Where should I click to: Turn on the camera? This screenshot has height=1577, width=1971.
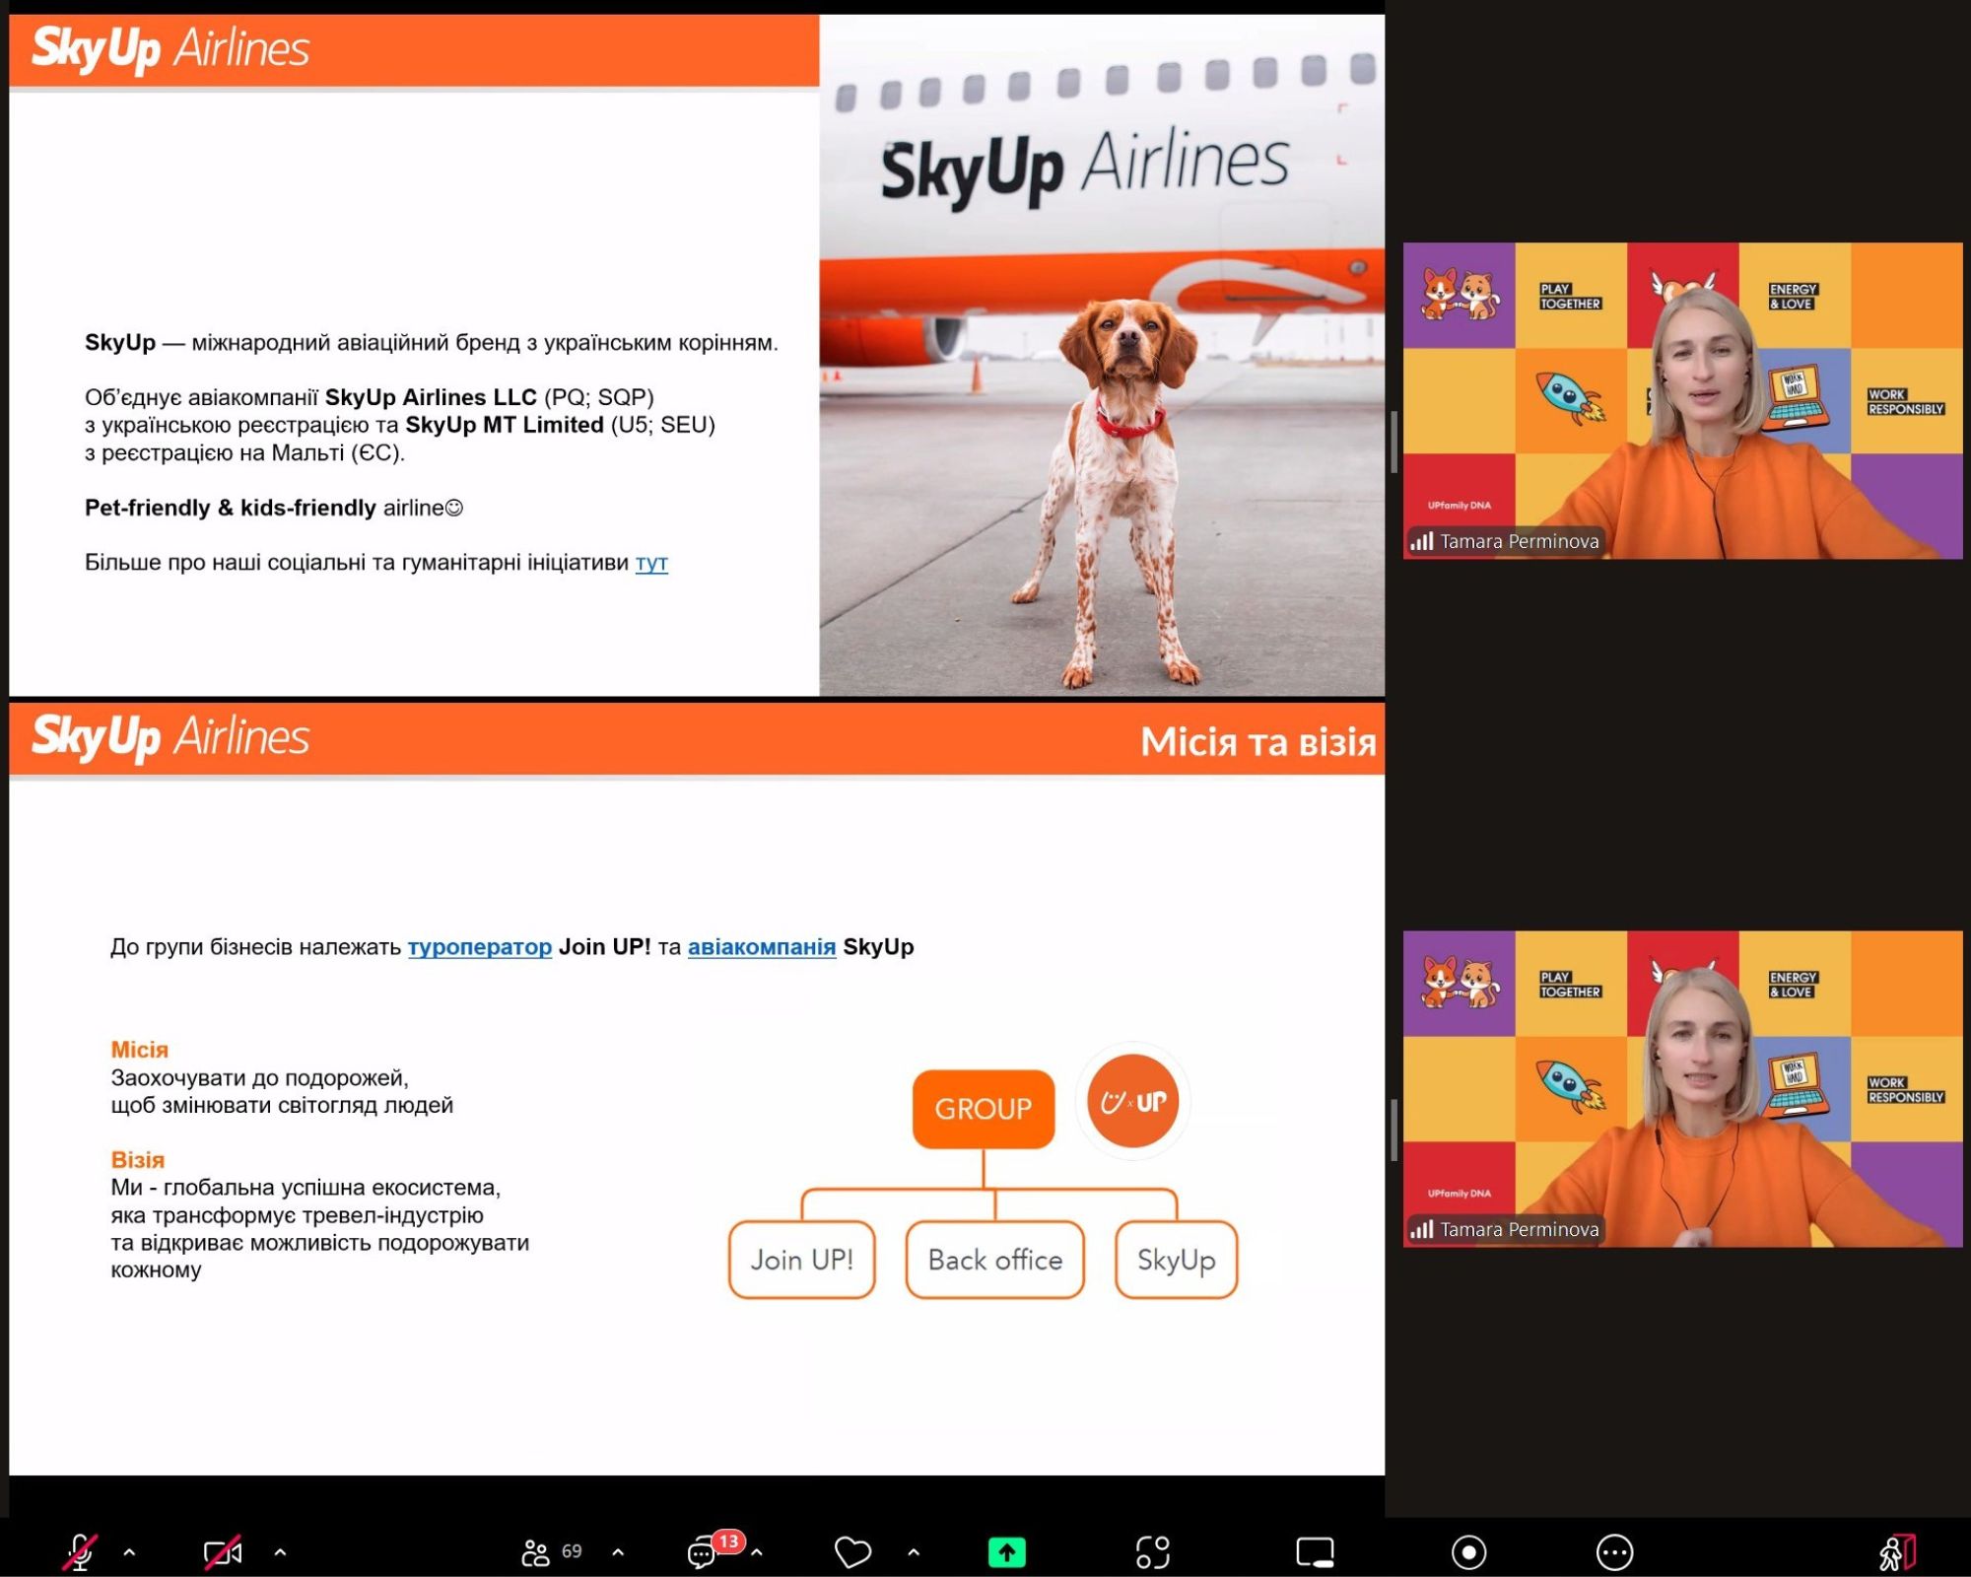pos(223,1552)
